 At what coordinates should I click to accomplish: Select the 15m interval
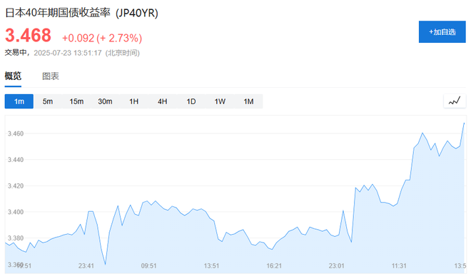(76, 101)
